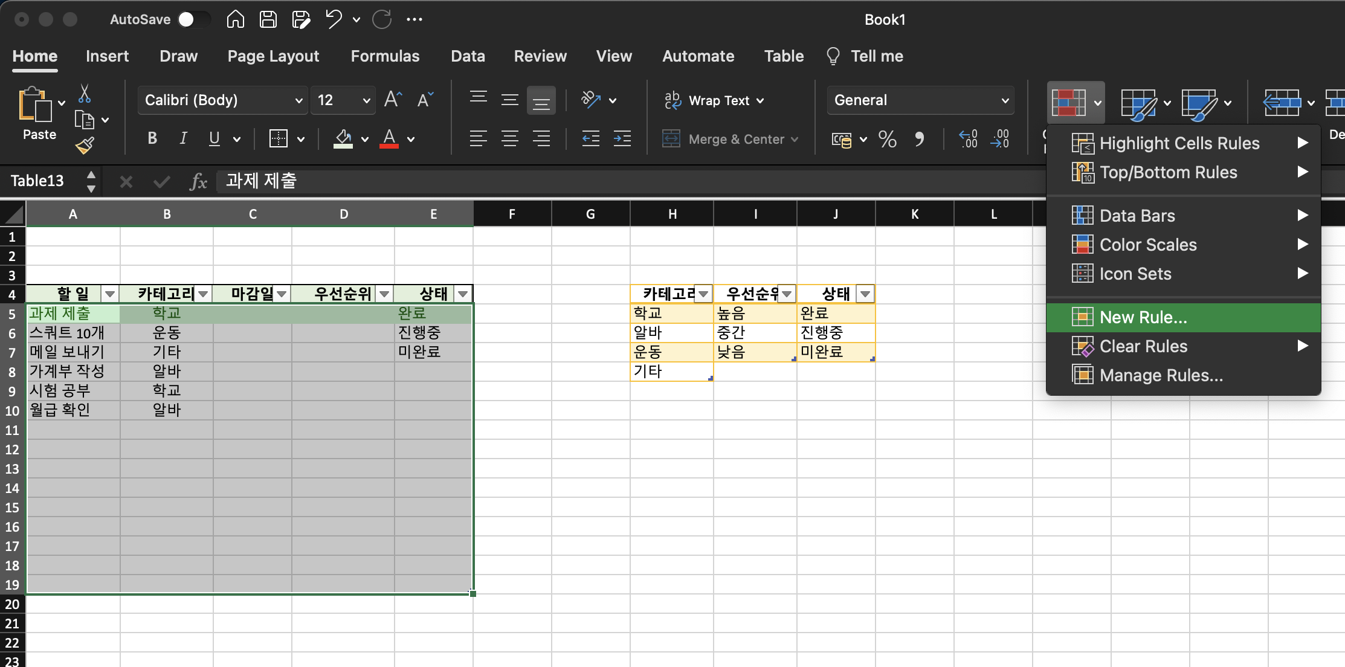Click the Increase Indent icon

point(622,139)
